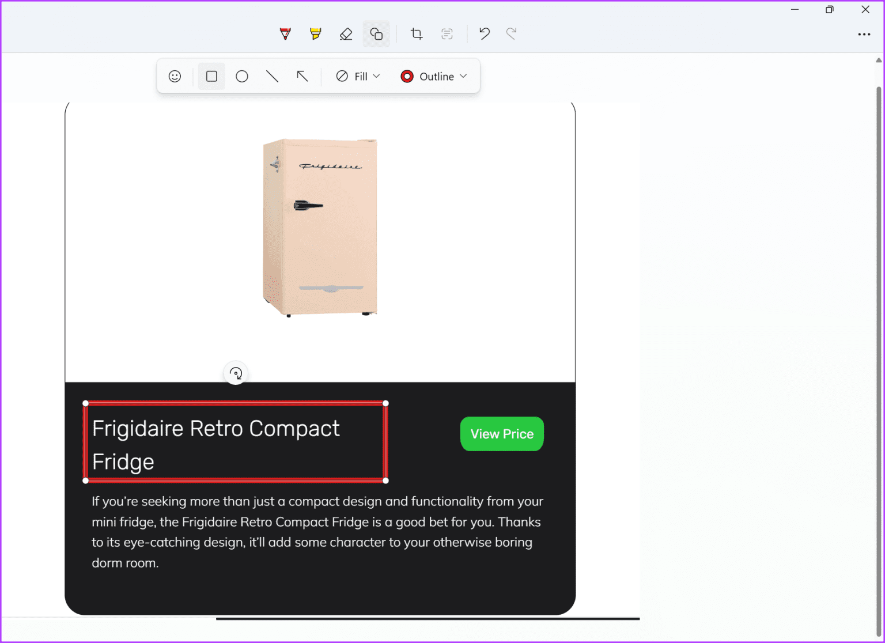Open the See more menu
The height and width of the screenshot is (643, 885).
pos(864,35)
